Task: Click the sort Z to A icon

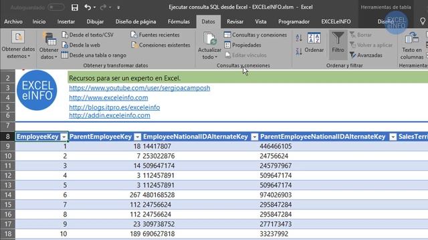Action: [x=299, y=51]
